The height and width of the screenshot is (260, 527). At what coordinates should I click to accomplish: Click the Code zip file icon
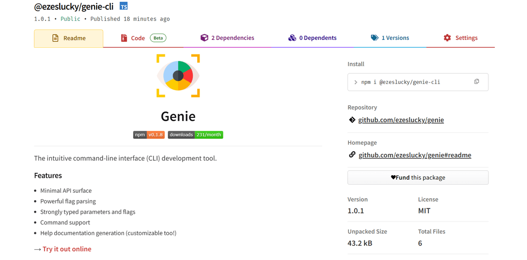tap(124, 38)
